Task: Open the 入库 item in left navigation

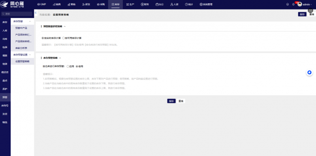Action: click(x=5, y=31)
